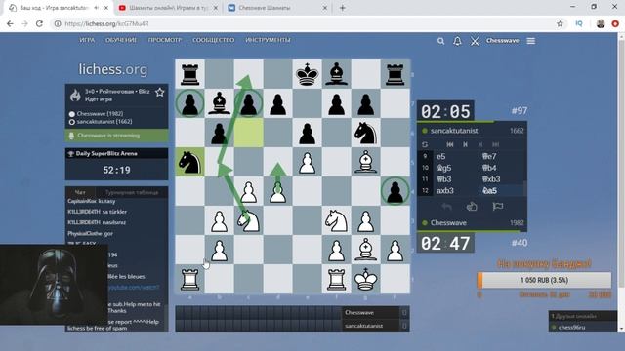Click the black bishop on b7
This screenshot has height=351, width=625.
click(219, 103)
